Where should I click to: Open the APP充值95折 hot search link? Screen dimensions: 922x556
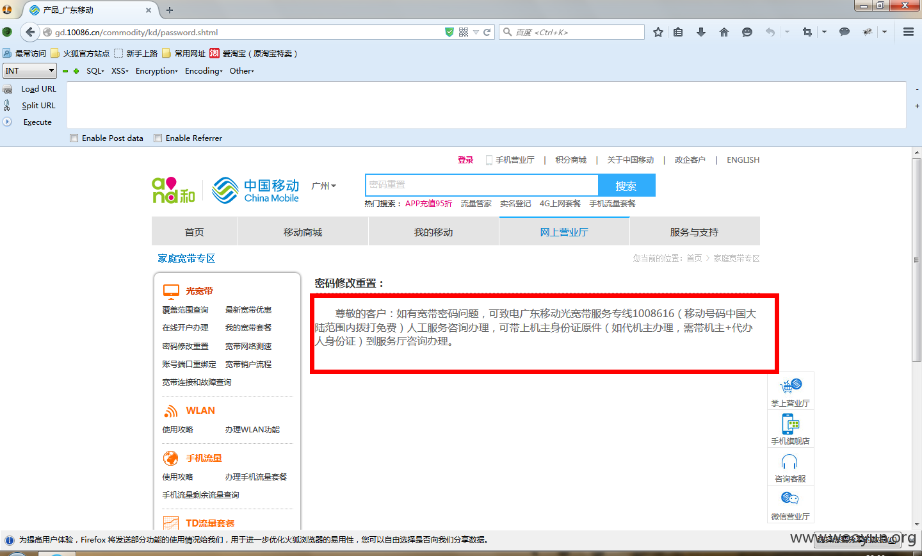click(428, 204)
